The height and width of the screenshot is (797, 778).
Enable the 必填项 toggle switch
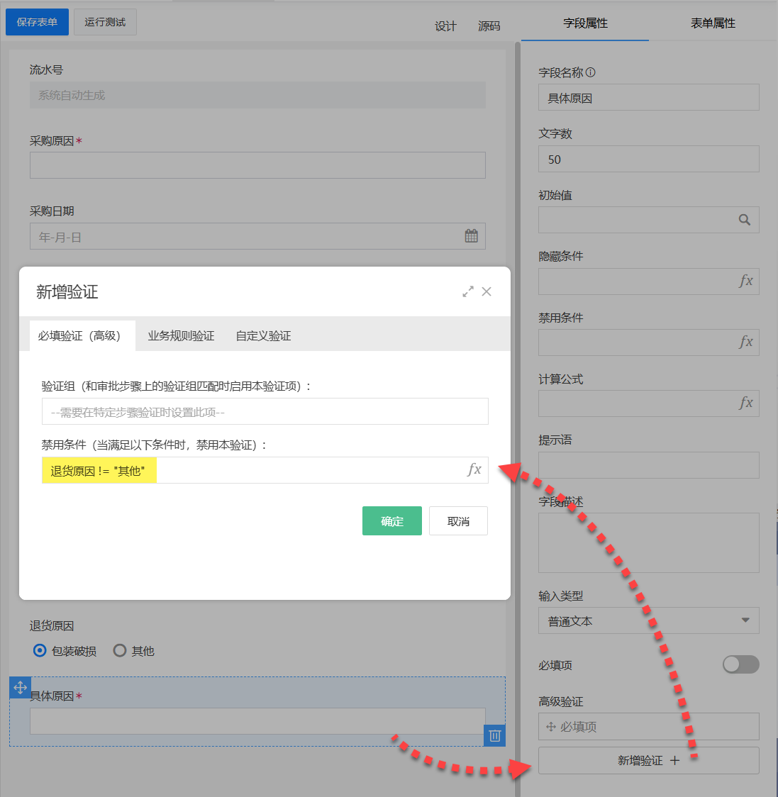point(740,664)
